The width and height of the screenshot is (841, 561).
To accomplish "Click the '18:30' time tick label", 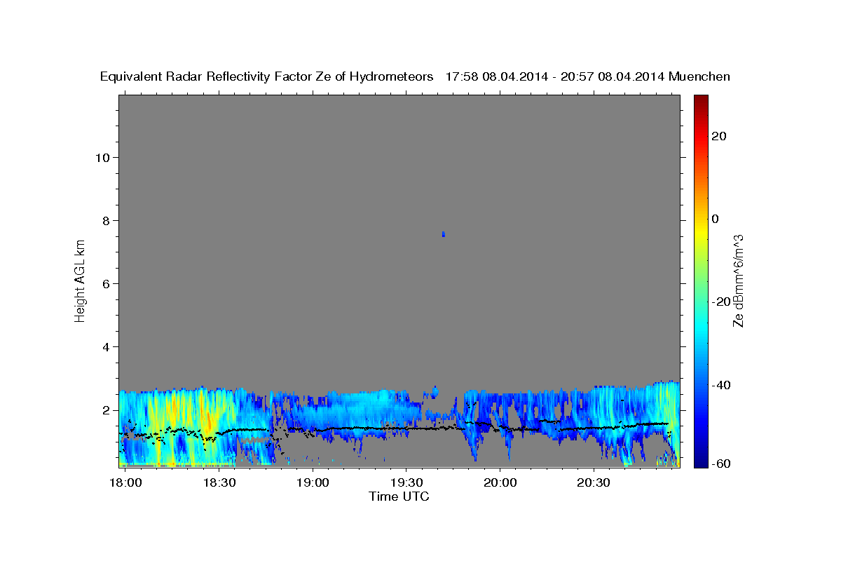I will point(219,482).
